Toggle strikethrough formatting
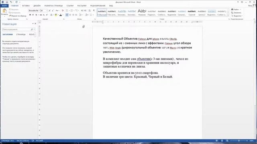 point(41,15)
